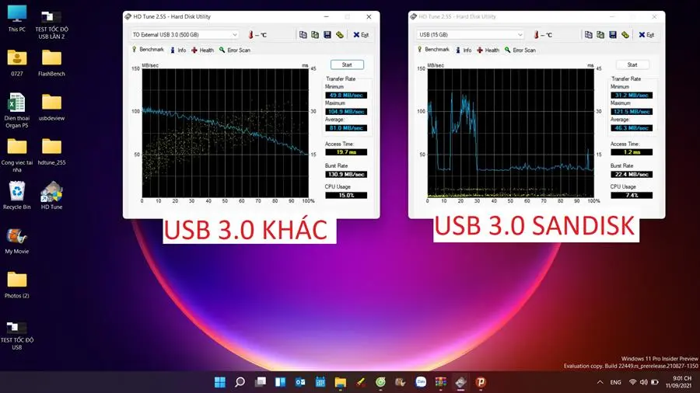
Task: Open Health tab in USB (15 GB) window
Action: [488, 50]
